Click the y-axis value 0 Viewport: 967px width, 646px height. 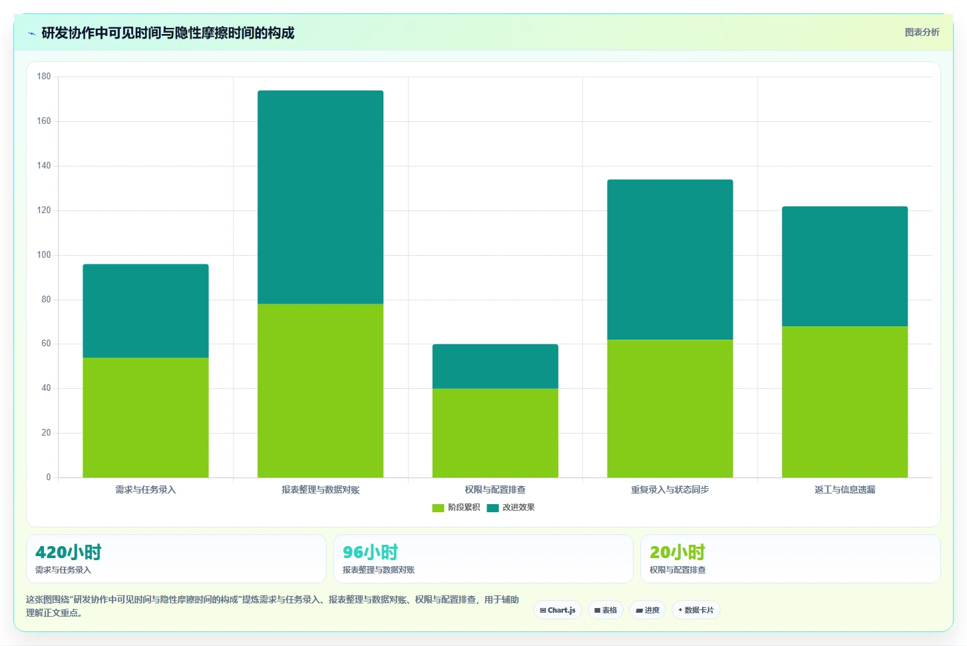coord(49,478)
